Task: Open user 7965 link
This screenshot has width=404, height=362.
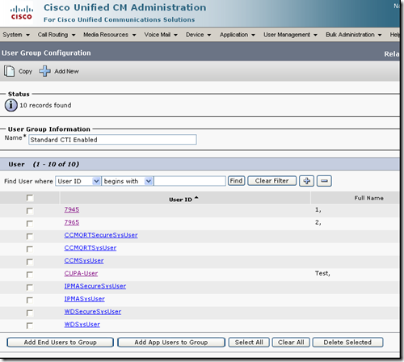Action: tap(72, 222)
